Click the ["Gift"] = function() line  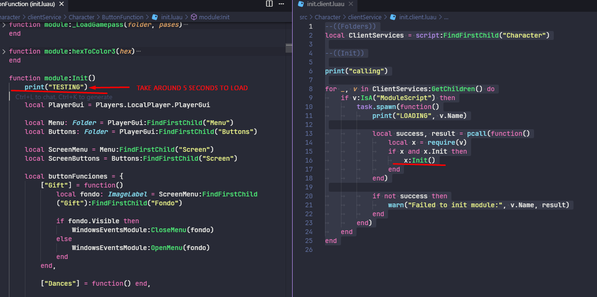tap(82, 185)
